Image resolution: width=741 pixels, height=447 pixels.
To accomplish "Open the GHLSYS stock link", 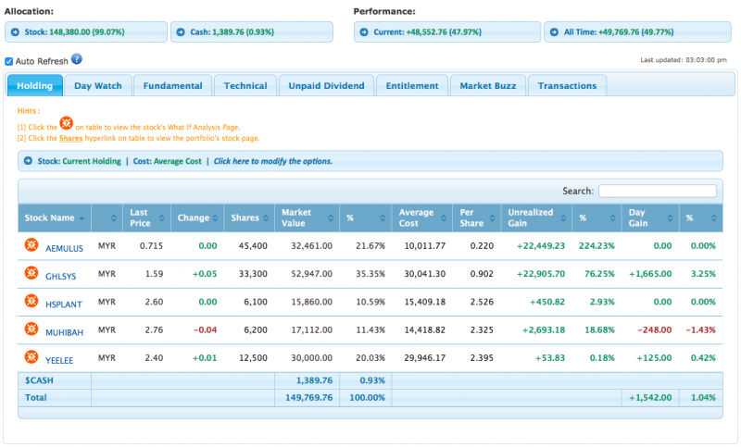I will click(61, 275).
